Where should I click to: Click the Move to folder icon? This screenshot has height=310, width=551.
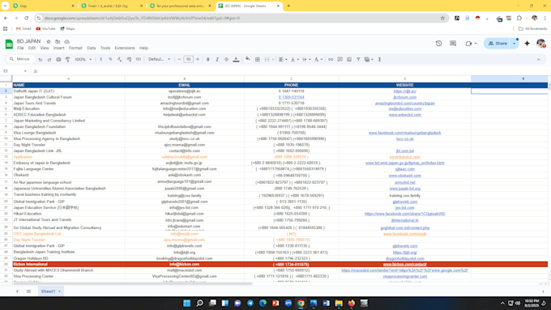(58, 41)
